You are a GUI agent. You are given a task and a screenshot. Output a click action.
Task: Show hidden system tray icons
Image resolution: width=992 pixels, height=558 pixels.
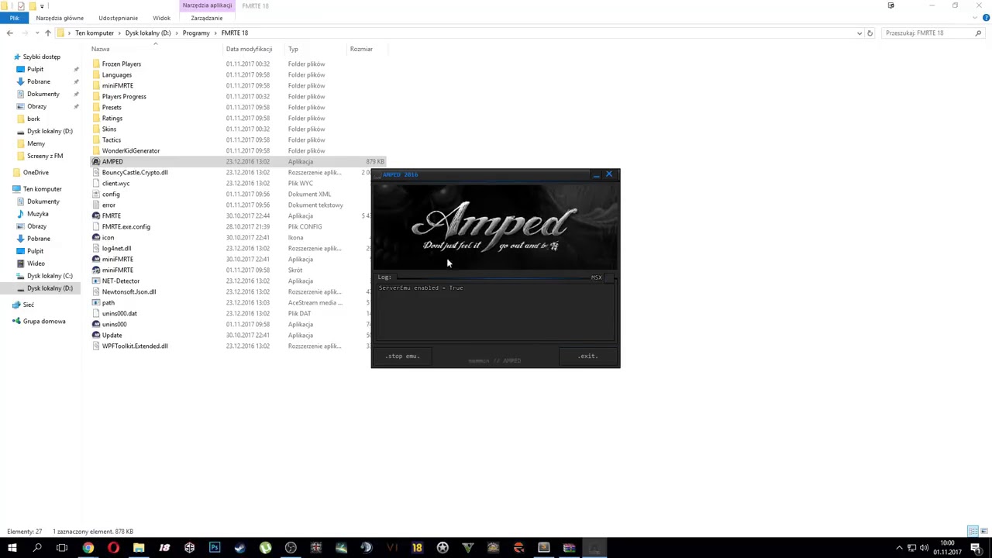[x=899, y=549]
